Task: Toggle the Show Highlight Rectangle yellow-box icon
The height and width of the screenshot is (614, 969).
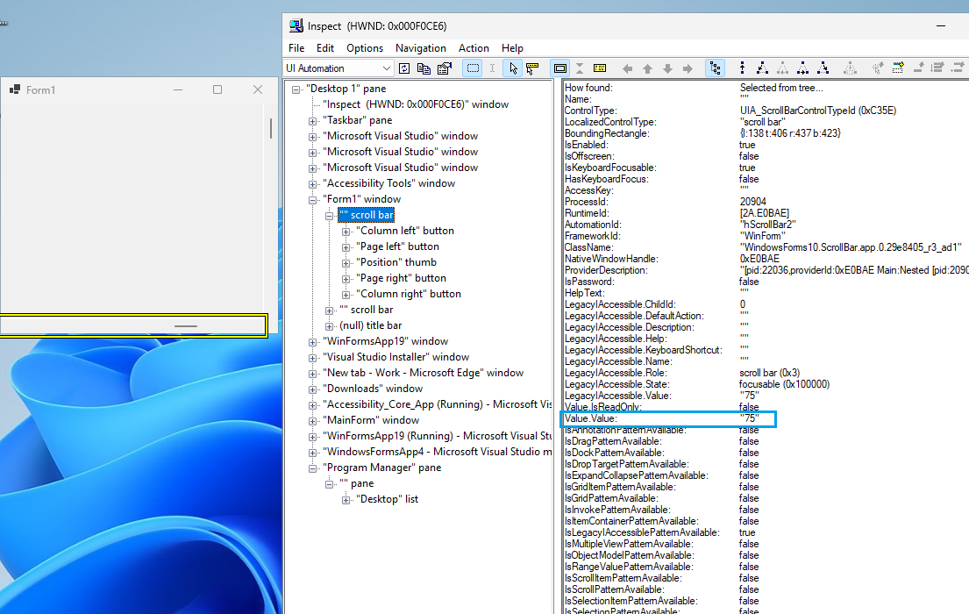Action: pos(559,68)
